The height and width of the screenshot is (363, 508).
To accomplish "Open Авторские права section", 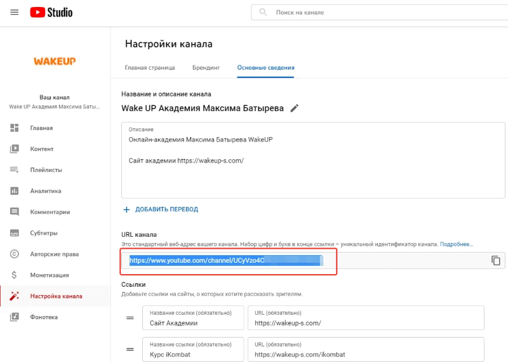I will tap(55, 254).
